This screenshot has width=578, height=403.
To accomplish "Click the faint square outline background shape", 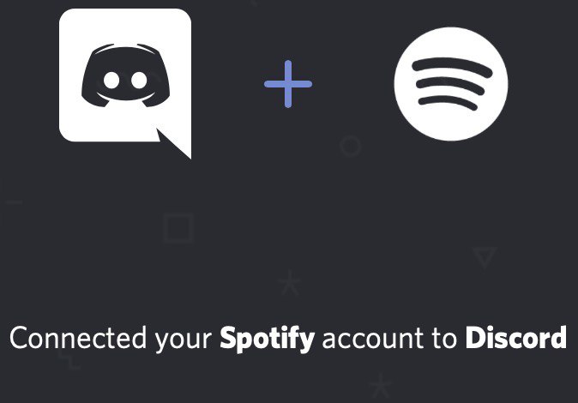I will click(178, 228).
